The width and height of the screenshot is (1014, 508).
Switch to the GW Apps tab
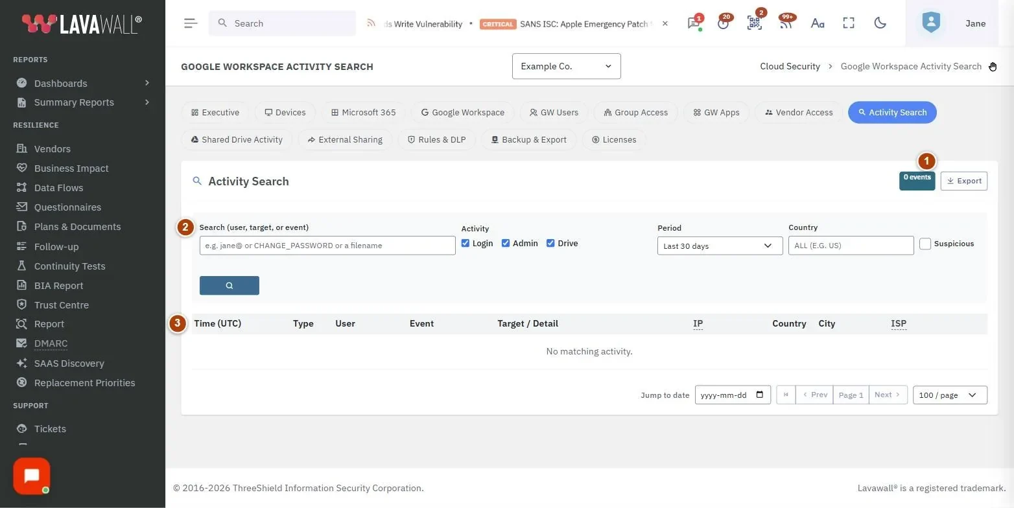pyautogui.click(x=716, y=112)
